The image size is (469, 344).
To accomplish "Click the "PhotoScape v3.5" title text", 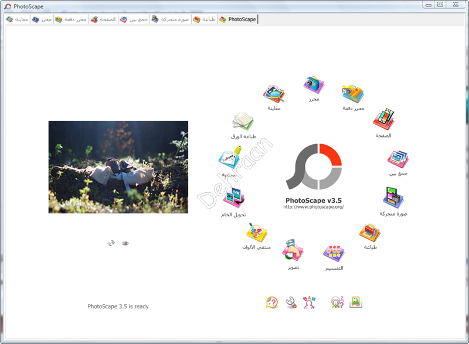I will [314, 200].
